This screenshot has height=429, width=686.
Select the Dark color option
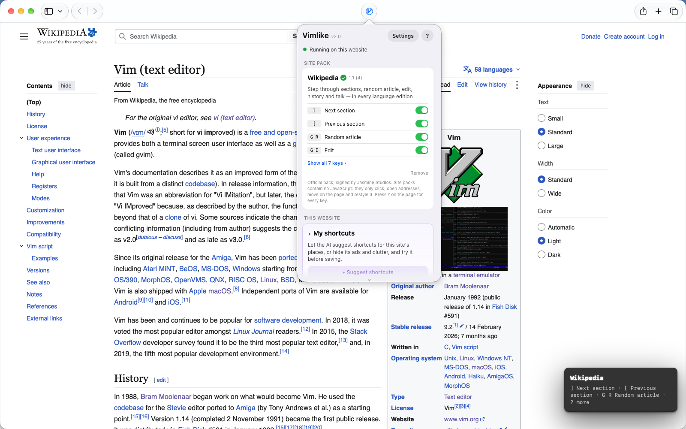[542, 254]
